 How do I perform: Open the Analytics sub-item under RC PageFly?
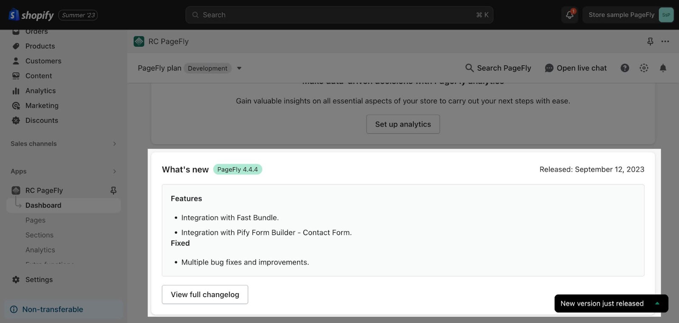tap(40, 250)
